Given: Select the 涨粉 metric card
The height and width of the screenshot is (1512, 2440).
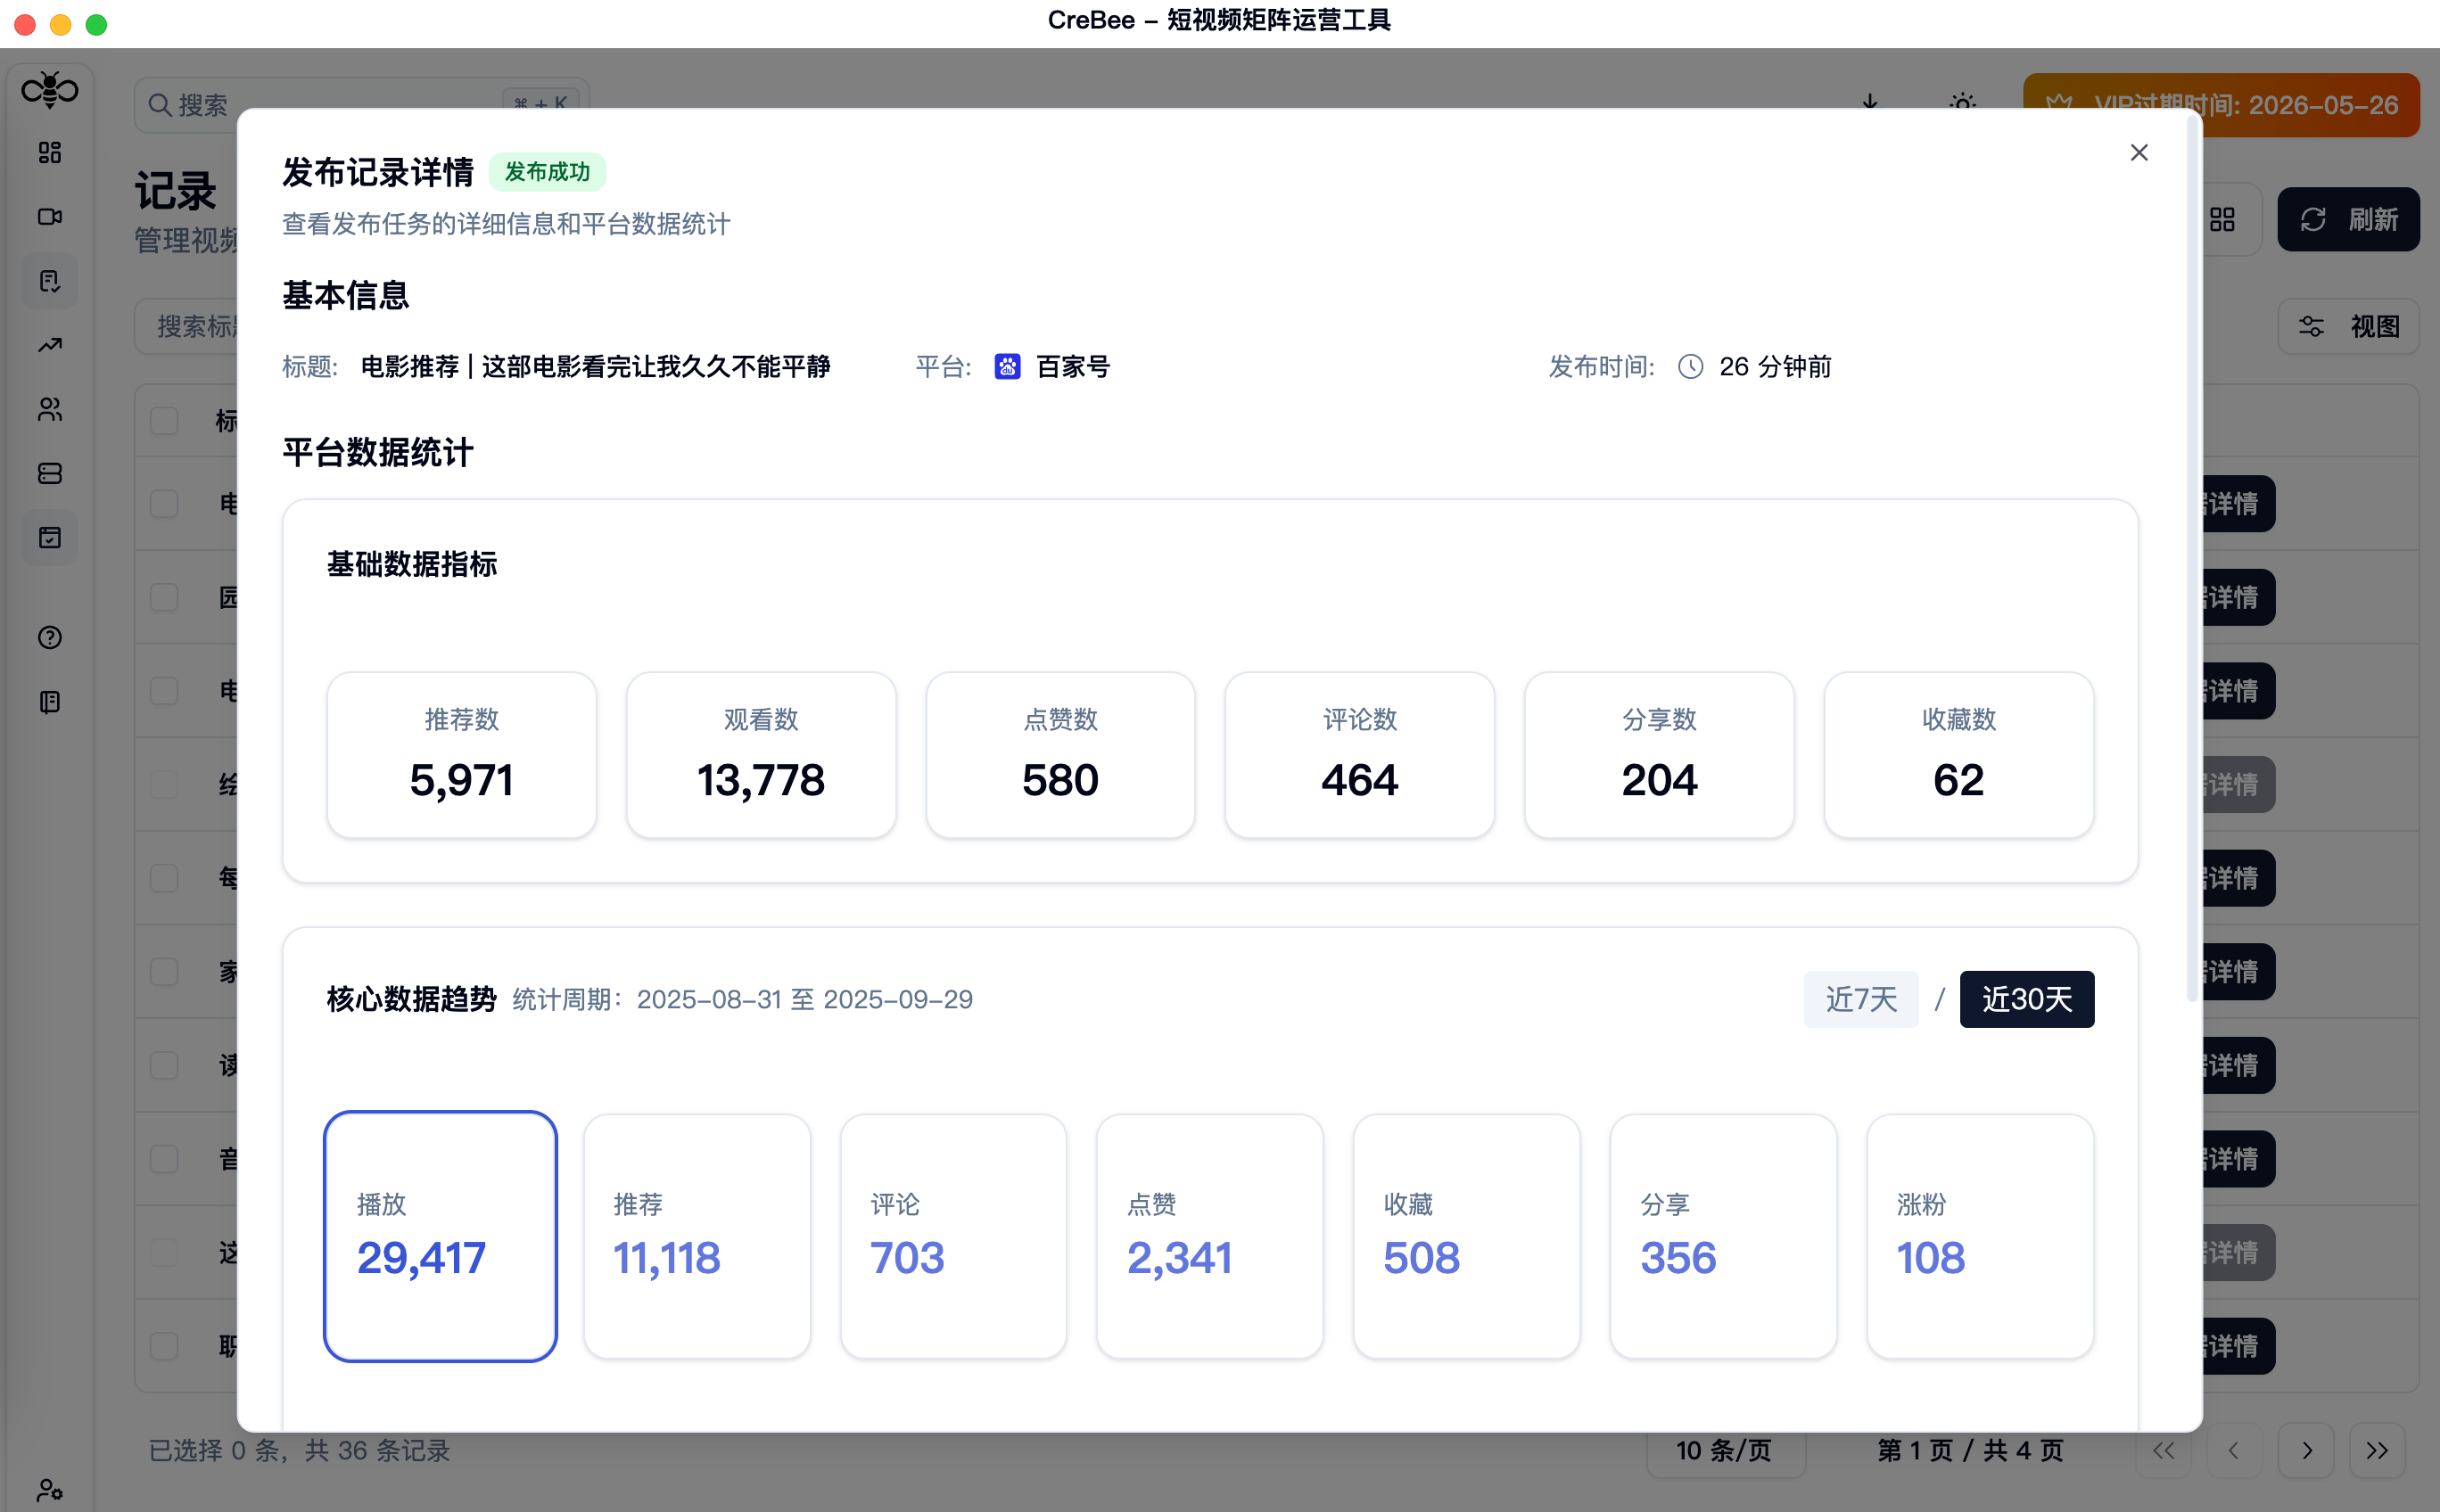Looking at the screenshot, I should coord(1979,1236).
